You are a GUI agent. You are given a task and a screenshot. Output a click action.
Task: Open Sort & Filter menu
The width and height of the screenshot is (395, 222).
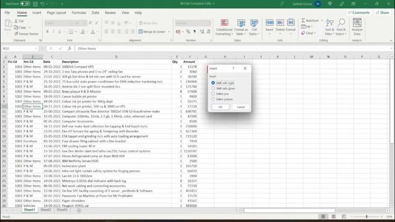point(329,27)
